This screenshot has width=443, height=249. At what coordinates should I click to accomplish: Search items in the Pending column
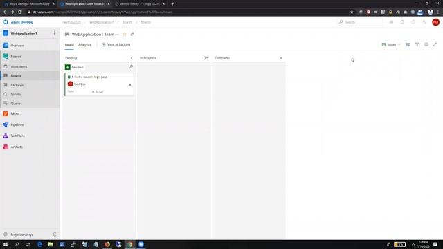point(131,67)
